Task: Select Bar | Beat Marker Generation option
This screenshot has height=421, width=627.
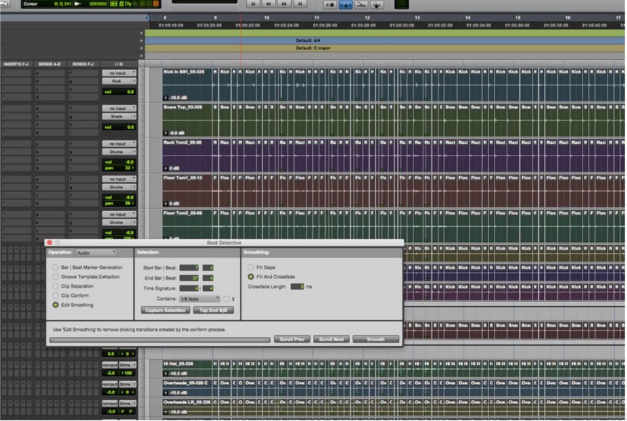Action: coord(56,267)
